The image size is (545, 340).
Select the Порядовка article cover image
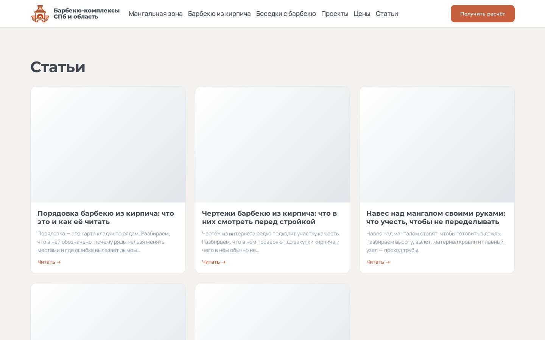coord(108,144)
